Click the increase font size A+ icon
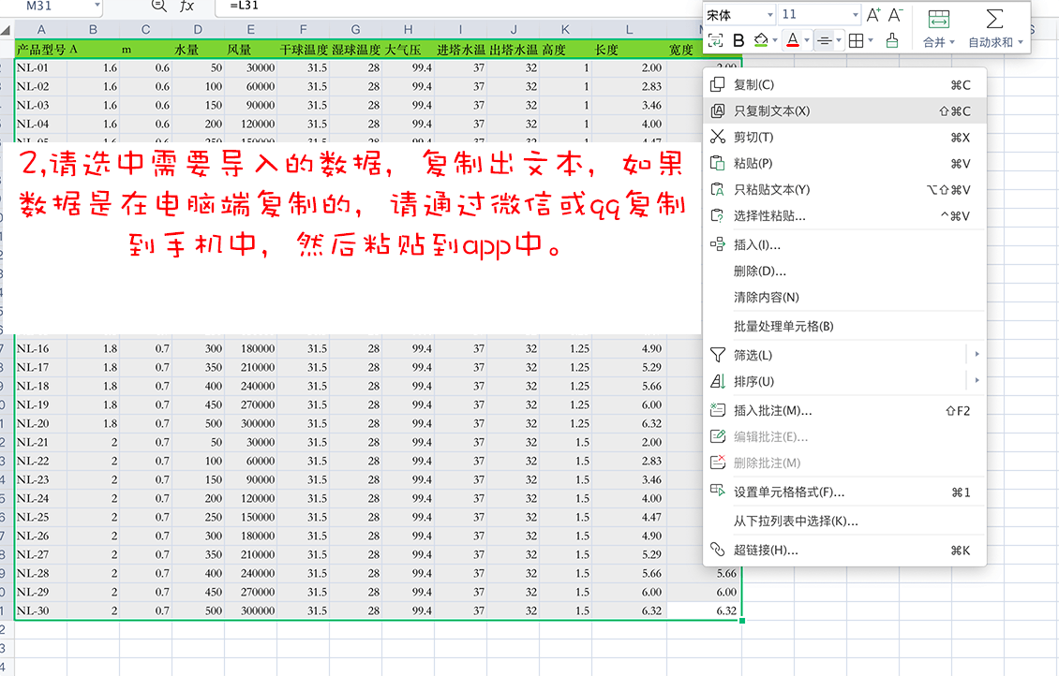The height and width of the screenshot is (676, 1059). tap(873, 15)
